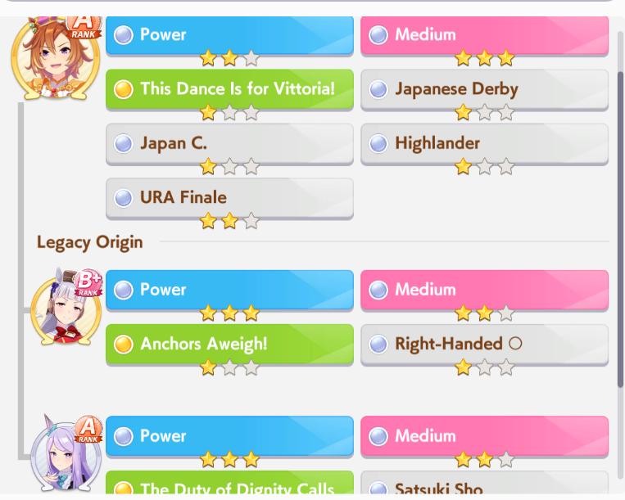Screen dimensions: 625x500
Task: Tap the purple-haired character's Power spark
Action: 229,436
